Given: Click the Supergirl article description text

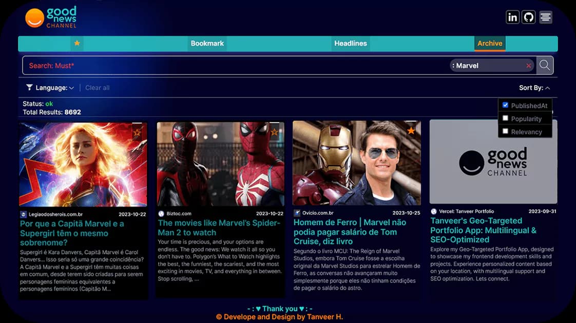Looking at the screenshot, I should tap(82, 271).
